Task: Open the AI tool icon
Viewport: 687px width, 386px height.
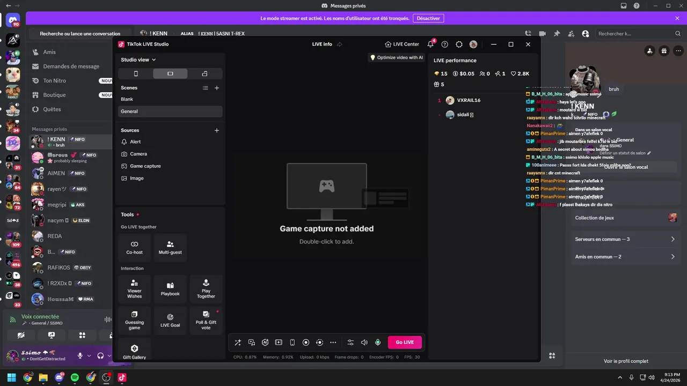Action: [x=265, y=342]
